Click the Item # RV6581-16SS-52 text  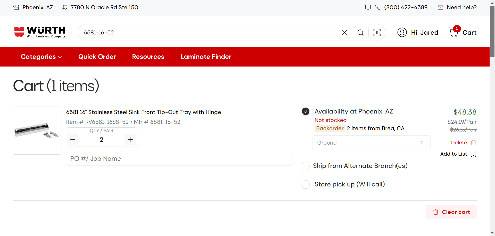click(x=97, y=122)
